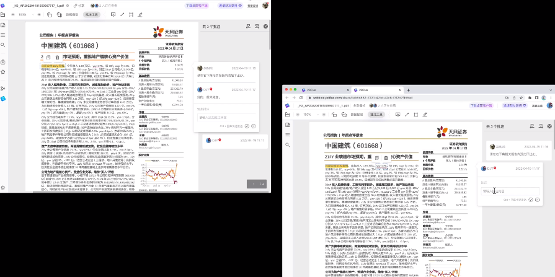Confirm annotation with checkmark in browser window popup

(x=531, y=200)
